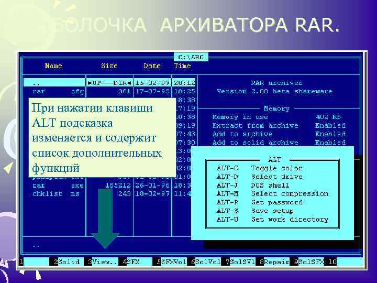Click the 'Size' column header
The height and width of the screenshot is (283, 377).
click(109, 66)
